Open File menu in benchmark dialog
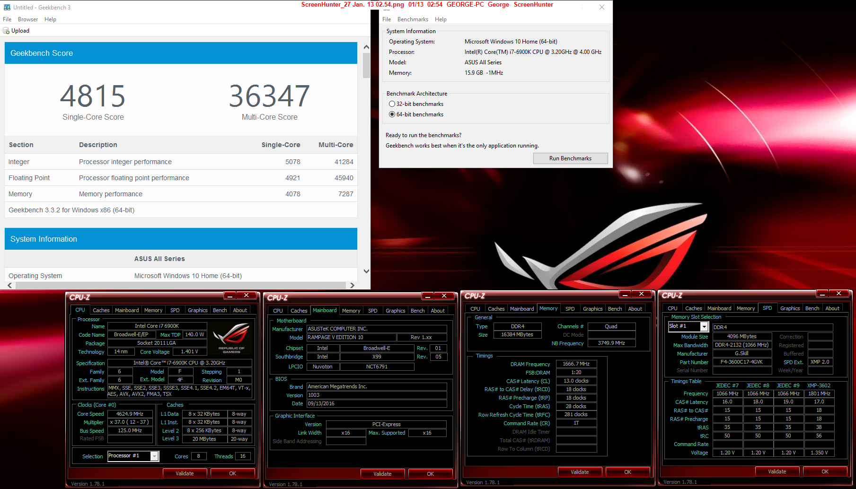Viewport: 856px width, 489px height. click(x=387, y=19)
